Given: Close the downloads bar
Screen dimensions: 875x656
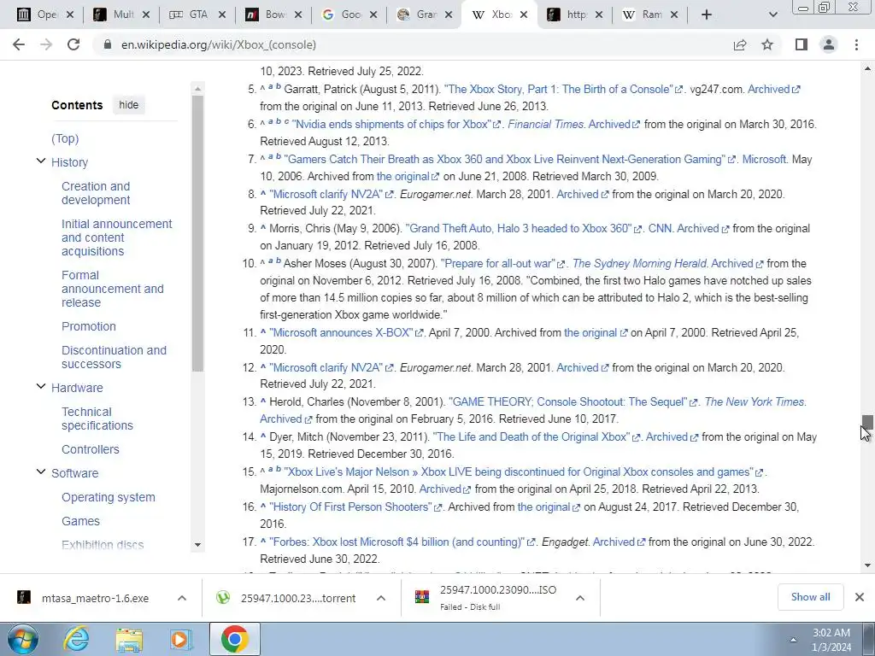Looking at the screenshot, I should [860, 597].
